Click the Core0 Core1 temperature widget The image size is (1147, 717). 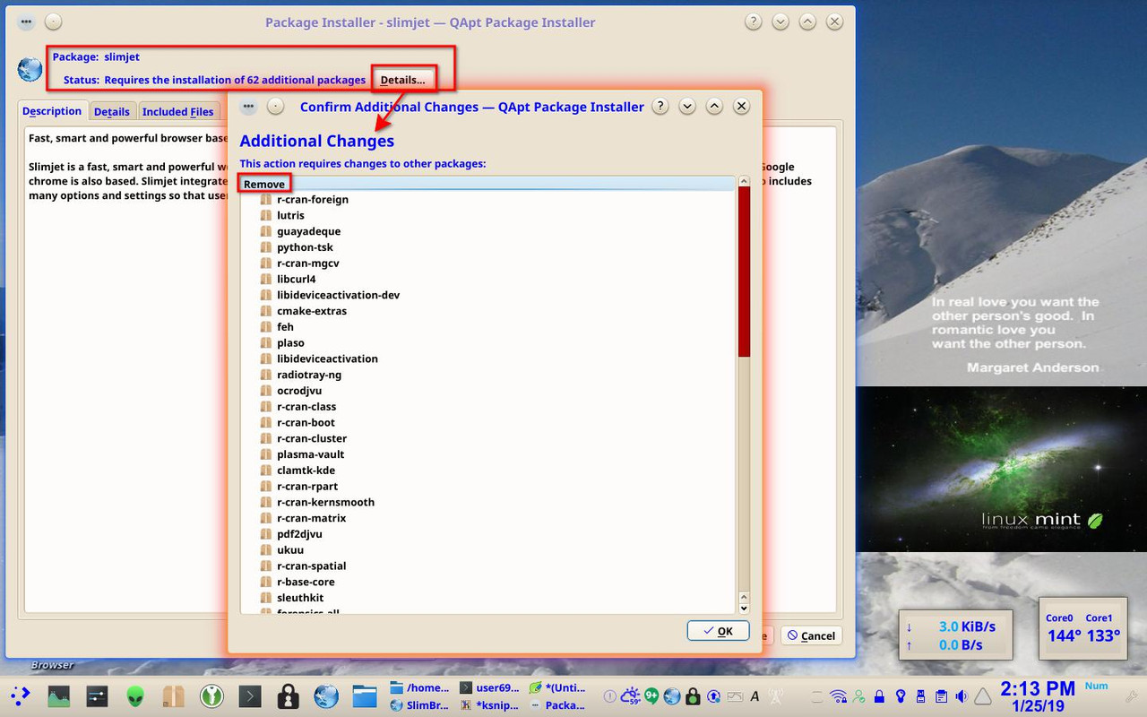(1082, 628)
